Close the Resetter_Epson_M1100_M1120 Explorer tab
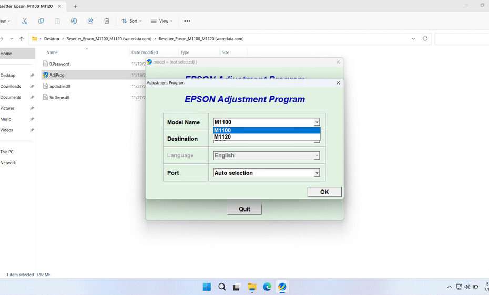This screenshot has height=295, width=489. click(x=59, y=6)
